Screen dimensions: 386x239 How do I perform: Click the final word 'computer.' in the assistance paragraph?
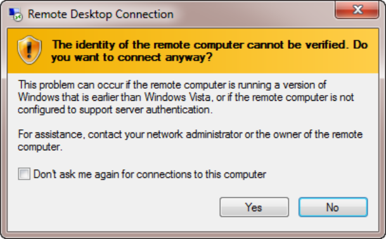pyautogui.click(x=40, y=147)
